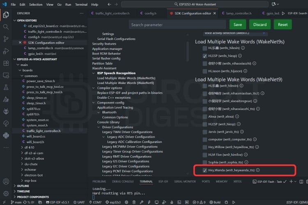Switch to SERIAL MONITOR panel tab
The width and height of the screenshot is (308, 205).
[x=185, y=182]
